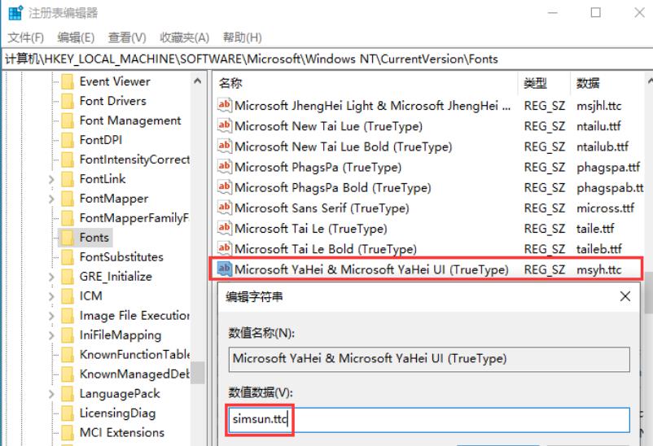
Task: Click the Microsoft Tai Le value icon
Action: [225, 229]
